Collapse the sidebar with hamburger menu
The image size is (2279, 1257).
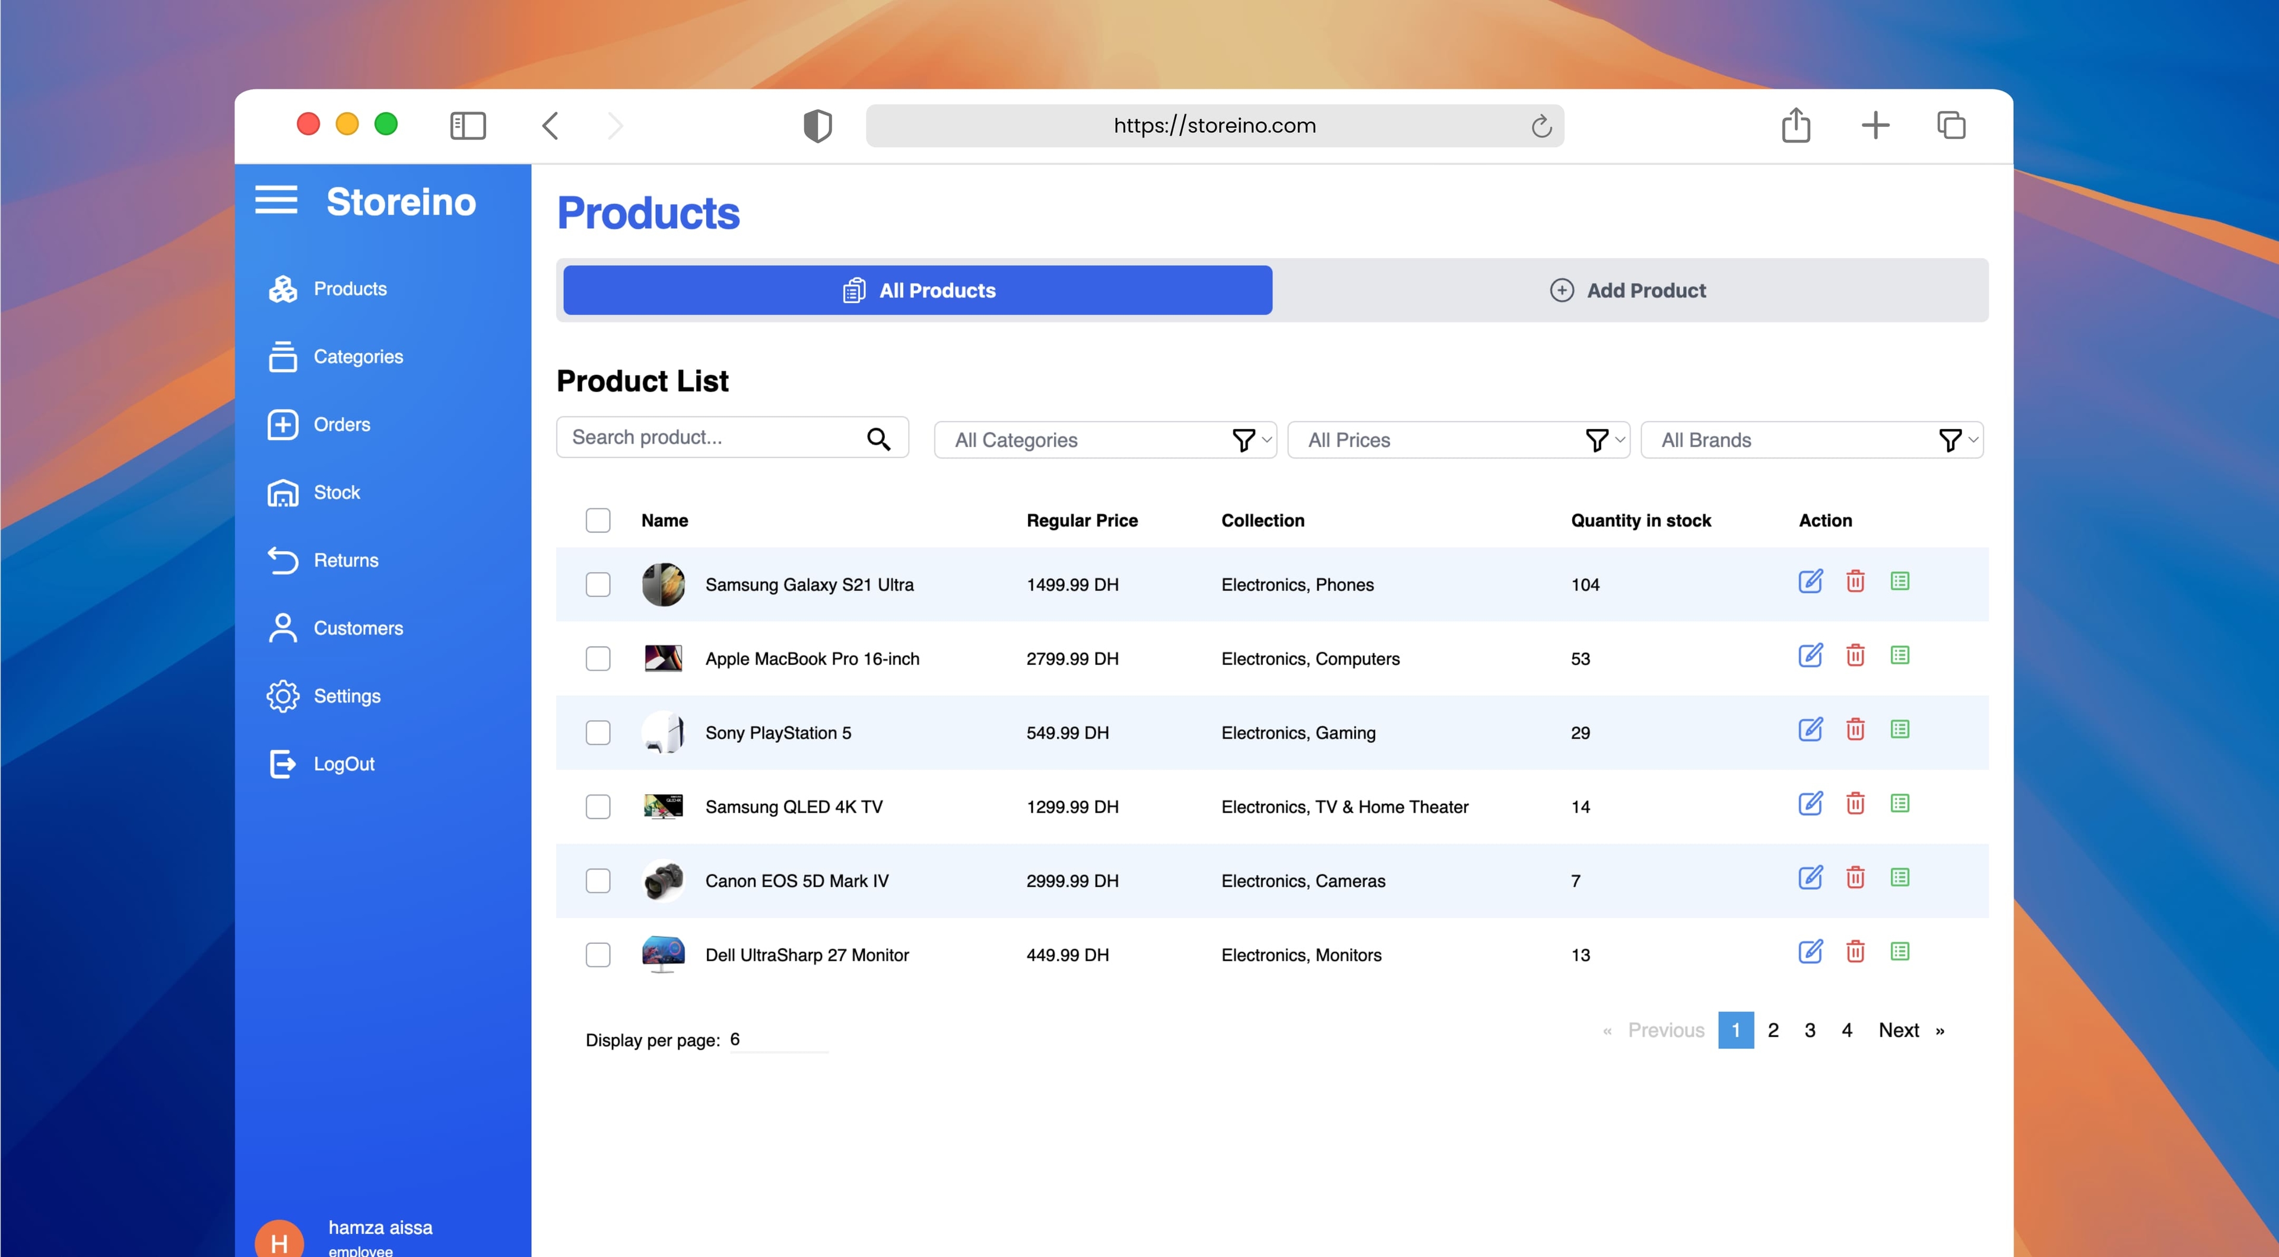coord(276,200)
